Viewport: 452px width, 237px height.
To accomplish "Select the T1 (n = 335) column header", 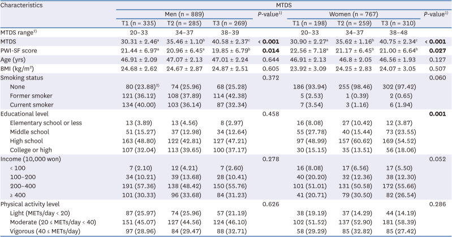I will pos(135,23).
